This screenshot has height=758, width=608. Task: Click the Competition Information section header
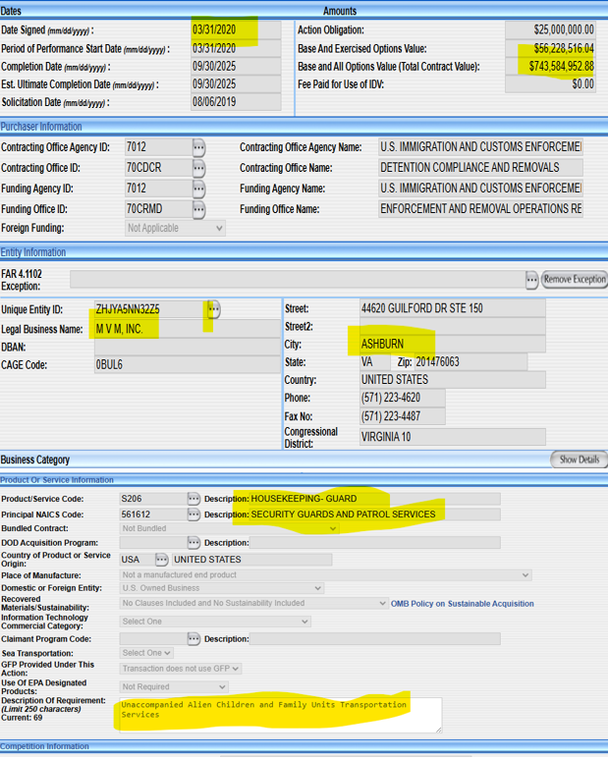(44, 746)
